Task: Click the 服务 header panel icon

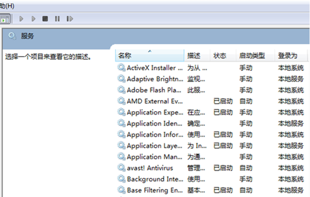Action: tap(12, 36)
